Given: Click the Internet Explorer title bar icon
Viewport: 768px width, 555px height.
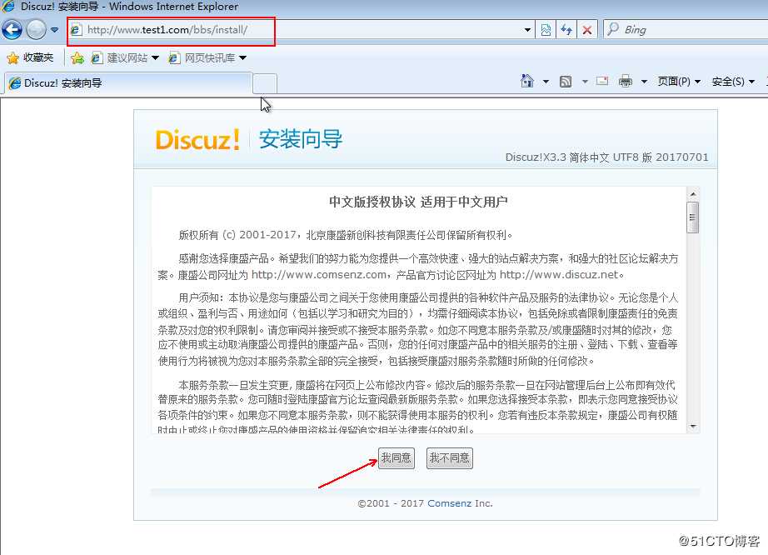Looking at the screenshot, I should (x=7, y=7).
